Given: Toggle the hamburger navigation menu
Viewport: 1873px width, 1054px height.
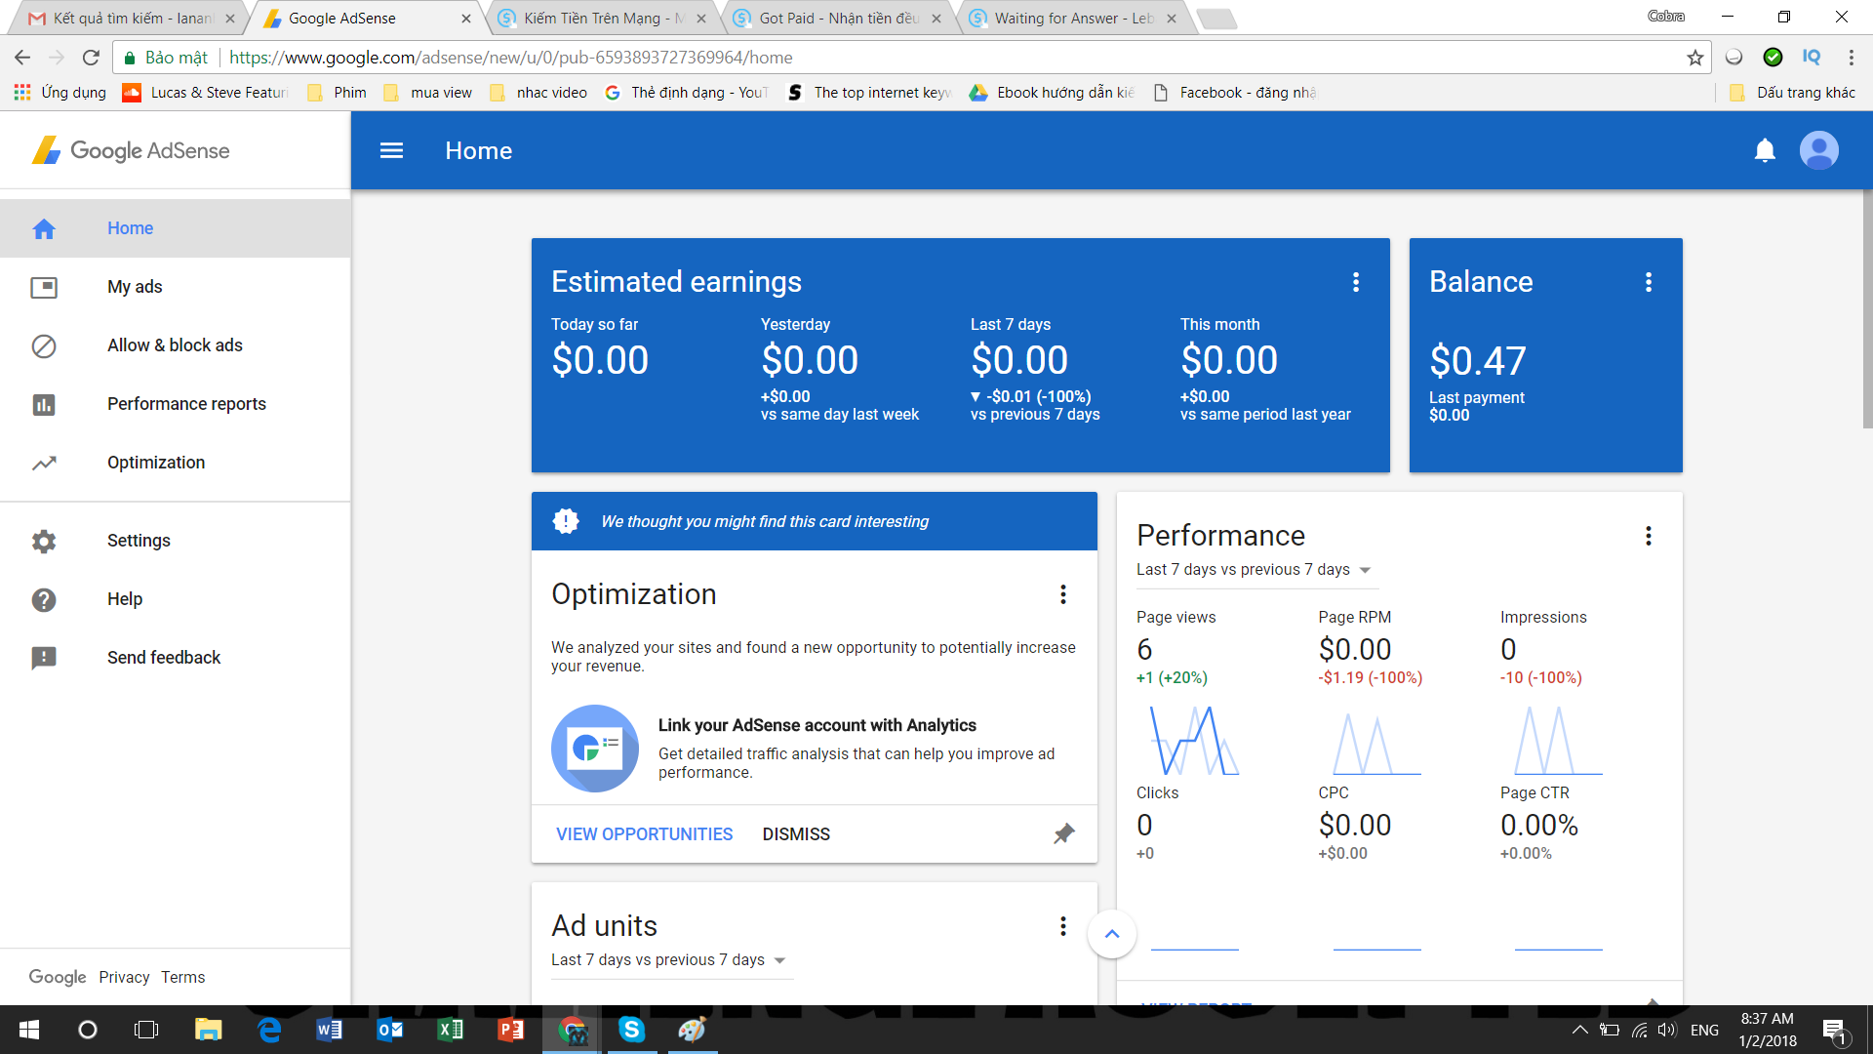Looking at the screenshot, I should tap(391, 150).
